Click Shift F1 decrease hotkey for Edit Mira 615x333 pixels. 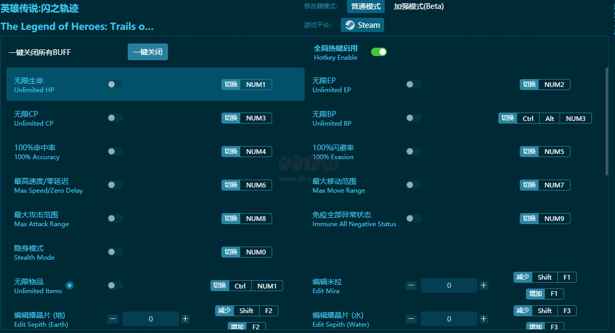[545, 277]
